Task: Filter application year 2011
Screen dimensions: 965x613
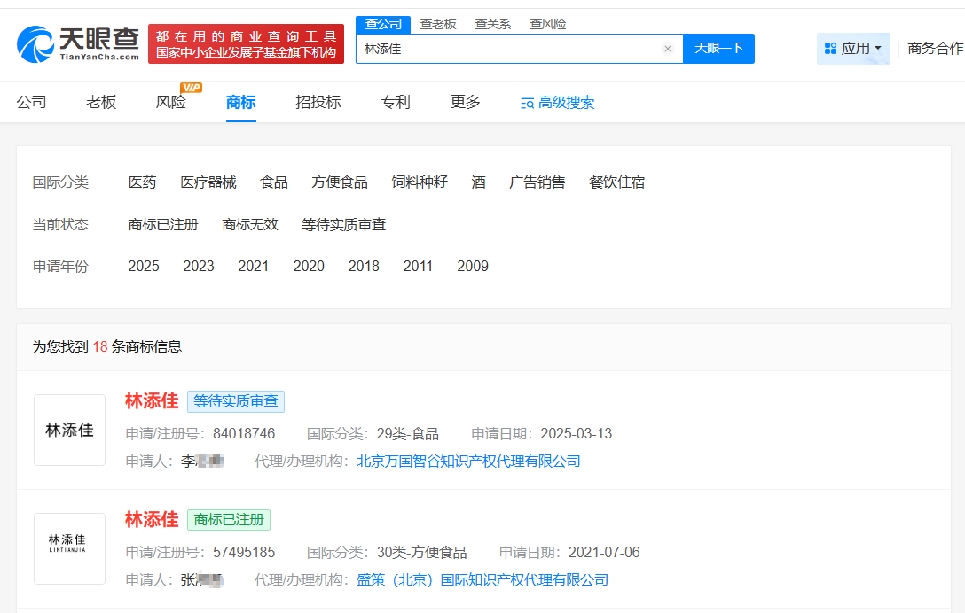Action: coord(418,267)
